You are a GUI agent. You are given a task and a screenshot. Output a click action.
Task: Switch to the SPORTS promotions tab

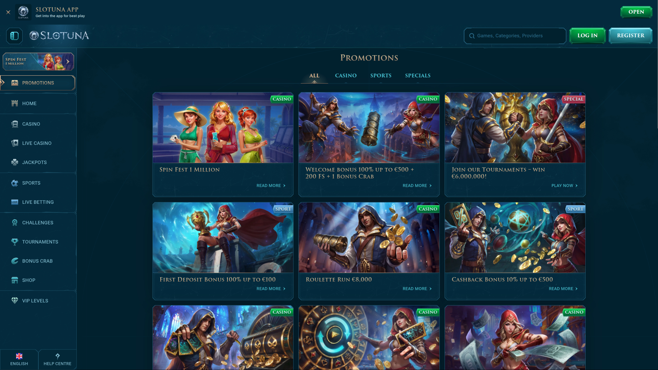click(x=381, y=75)
